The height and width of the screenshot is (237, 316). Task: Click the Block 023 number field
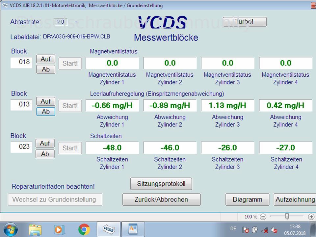21,147
